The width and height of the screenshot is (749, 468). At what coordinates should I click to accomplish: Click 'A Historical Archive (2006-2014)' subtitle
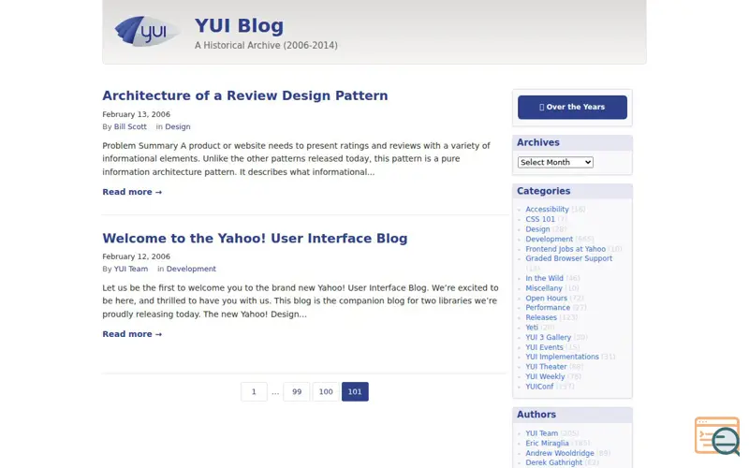pos(266,45)
